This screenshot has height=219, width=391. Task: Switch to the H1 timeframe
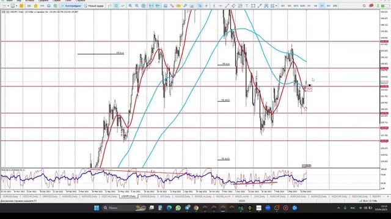click(x=309, y=5)
